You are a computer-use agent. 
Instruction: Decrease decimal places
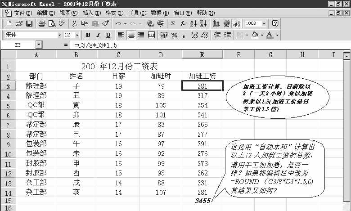[204, 35]
